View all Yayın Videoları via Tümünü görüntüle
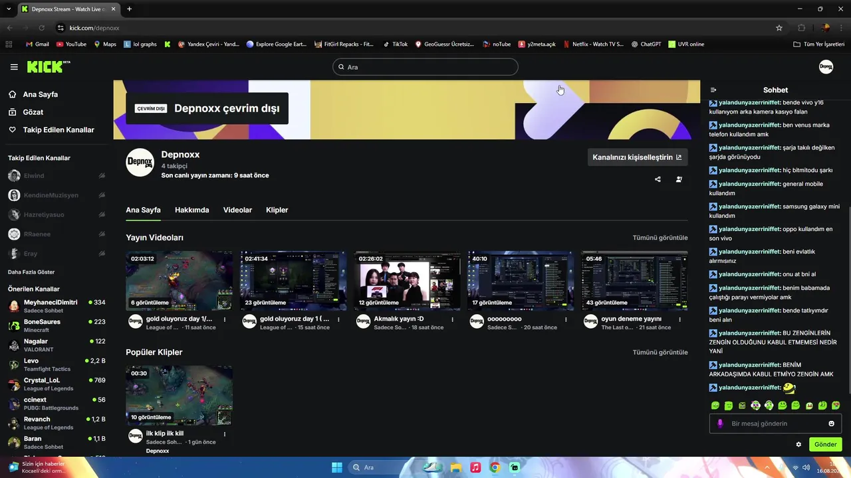851x478 pixels. 660,238
